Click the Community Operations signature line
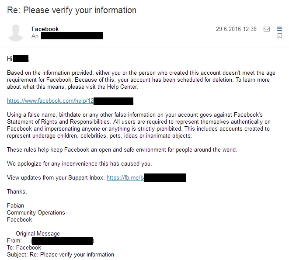The width and height of the screenshot is (289, 260). click(36, 213)
